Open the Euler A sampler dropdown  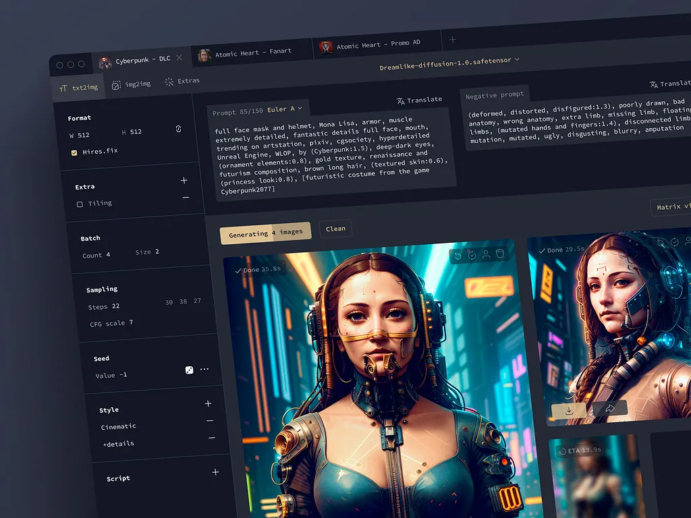pos(285,109)
